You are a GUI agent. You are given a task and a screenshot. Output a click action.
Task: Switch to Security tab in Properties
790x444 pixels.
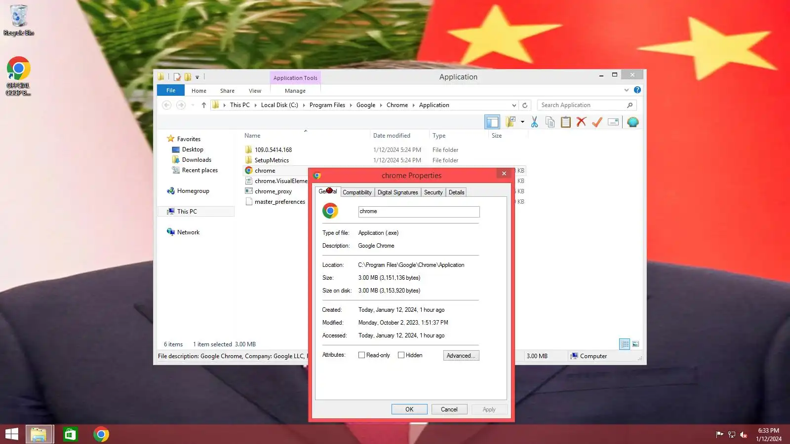433,192
